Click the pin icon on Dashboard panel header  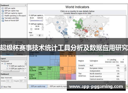(x=25, y=5)
